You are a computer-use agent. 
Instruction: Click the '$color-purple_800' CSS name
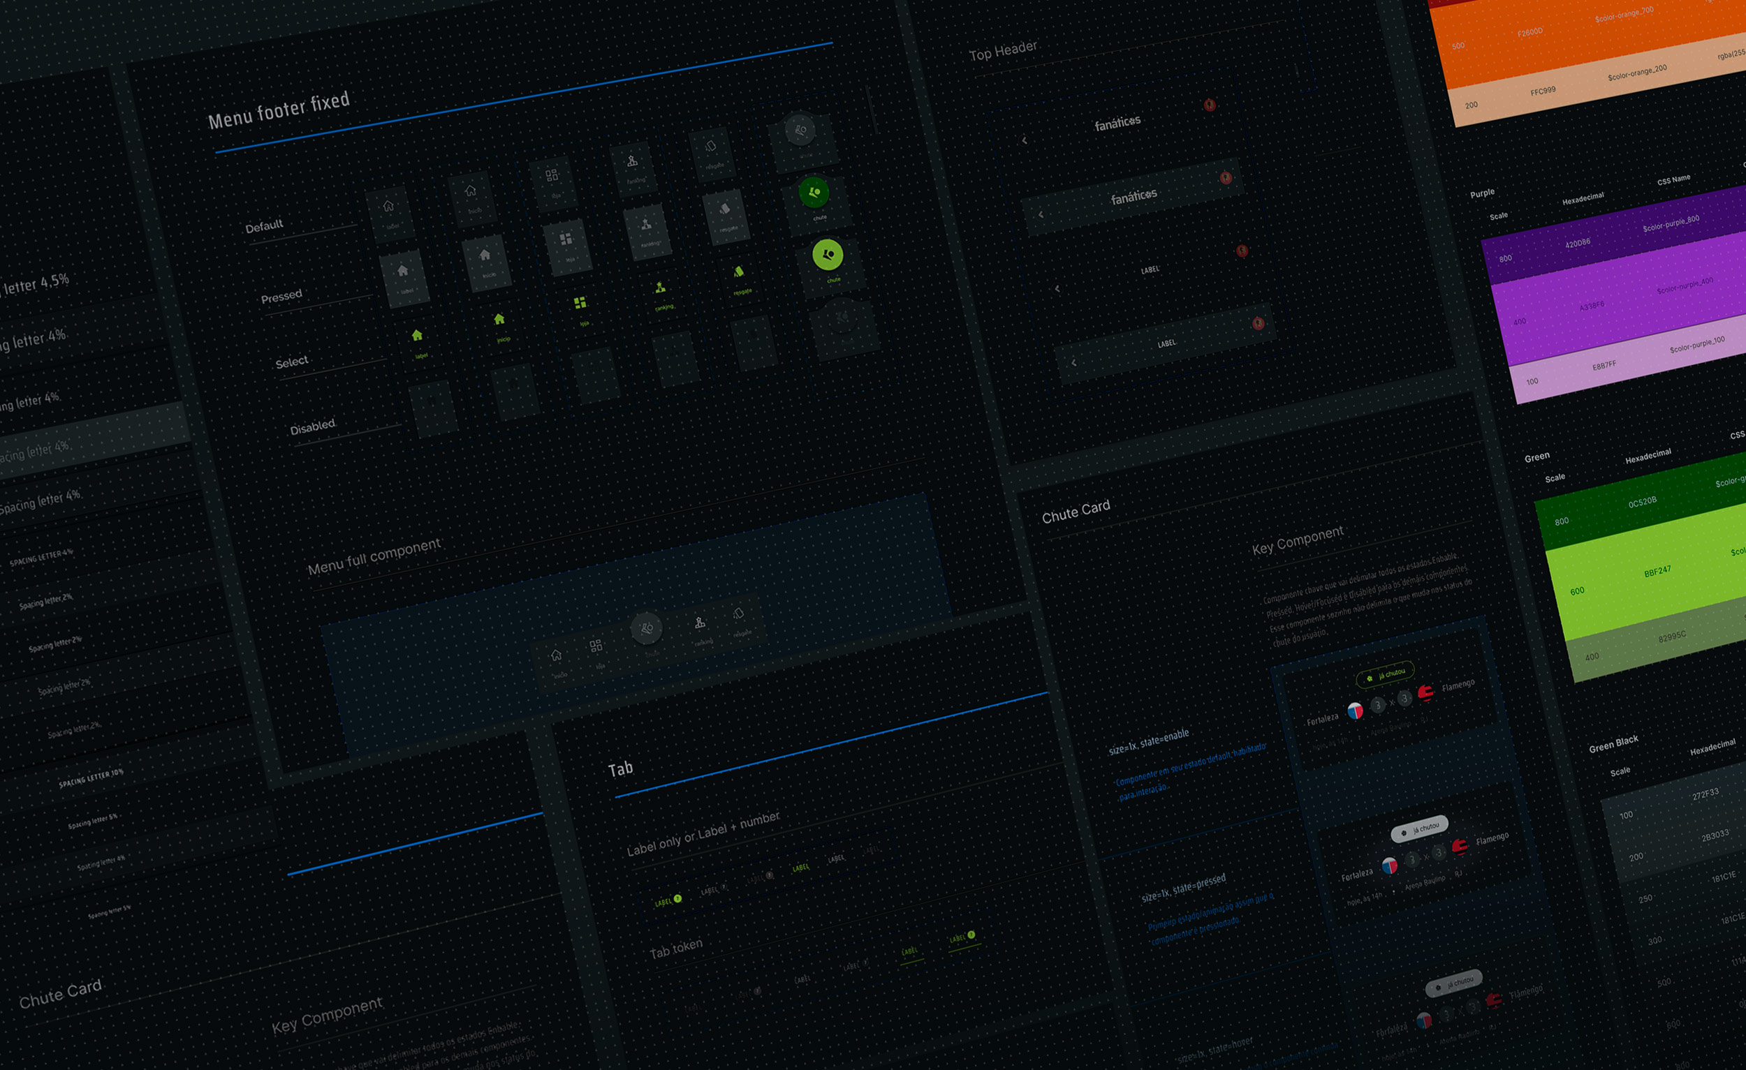point(1671,224)
